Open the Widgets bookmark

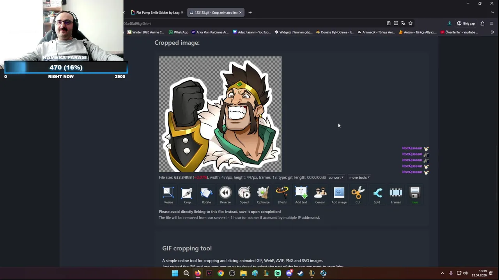coord(294,32)
